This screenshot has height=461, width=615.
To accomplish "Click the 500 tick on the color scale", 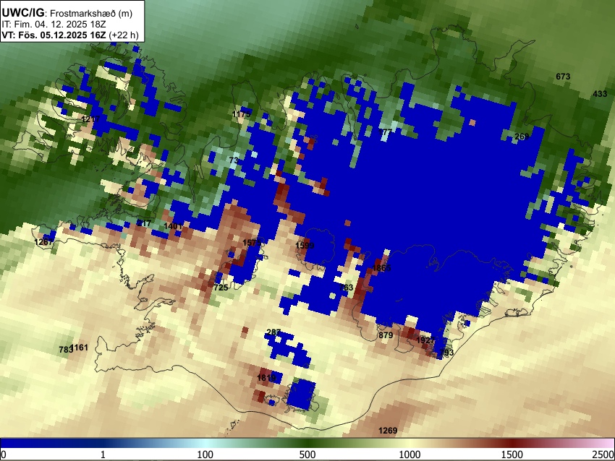I will coord(307,454).
